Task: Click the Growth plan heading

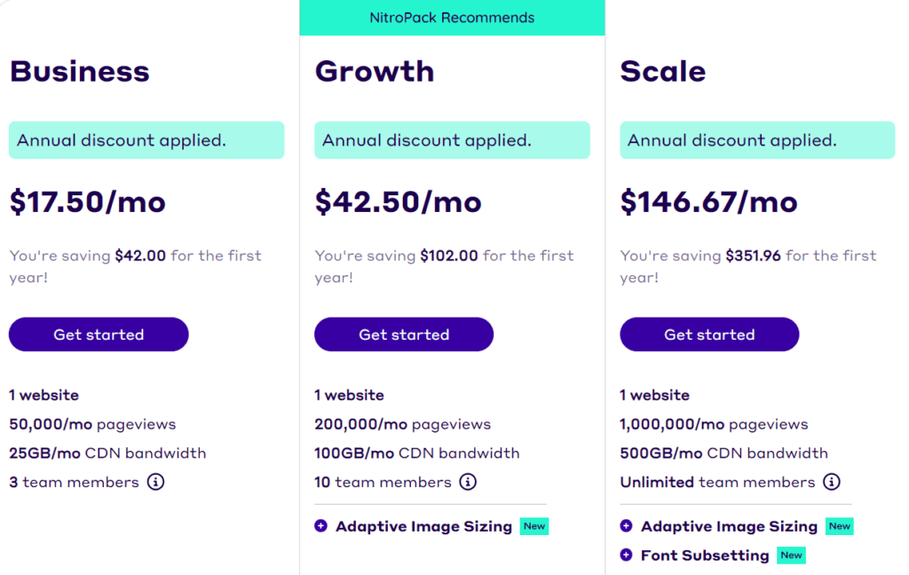Action: click(x=375, y=71)
